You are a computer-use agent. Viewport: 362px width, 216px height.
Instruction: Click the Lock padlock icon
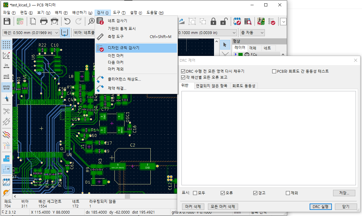click(x=213, y=22)
